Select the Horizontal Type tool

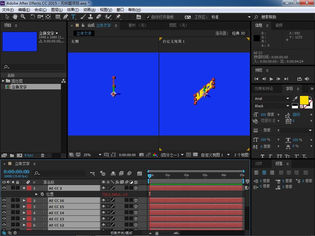coord(73,17)
